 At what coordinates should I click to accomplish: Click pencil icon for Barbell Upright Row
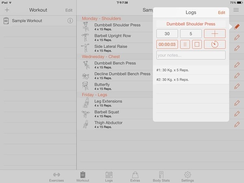[237, 37]
